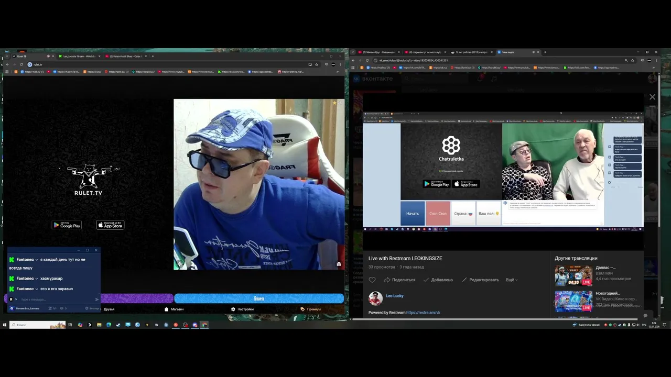671x377 pixels.
Task: Click the blue Start button in rulet.tv
Action: click(x=259, y=298)
